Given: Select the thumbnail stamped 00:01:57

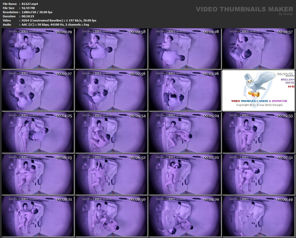Looking at the screenshot, I should 259,49.
